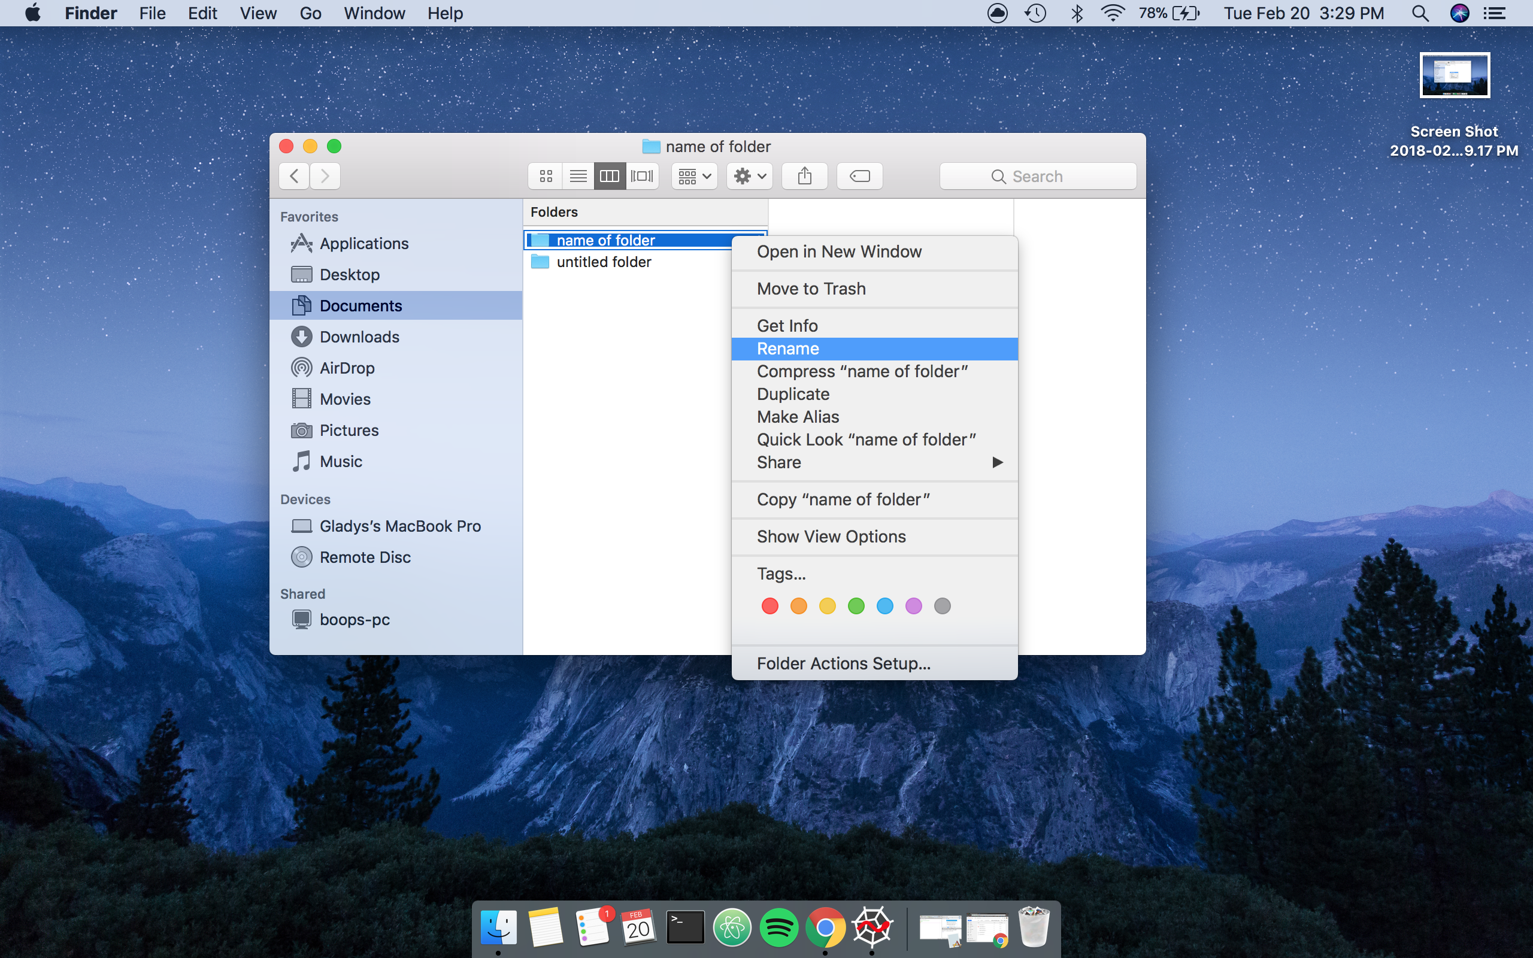Open AirDrop in the sidebar

[396, 368]
